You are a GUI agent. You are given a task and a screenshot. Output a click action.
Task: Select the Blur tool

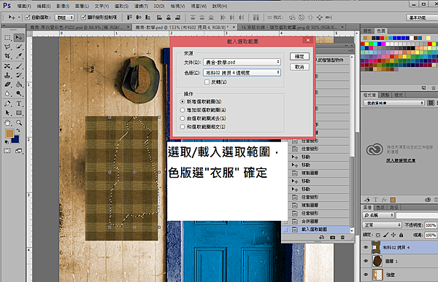click(x=7, y=93)
